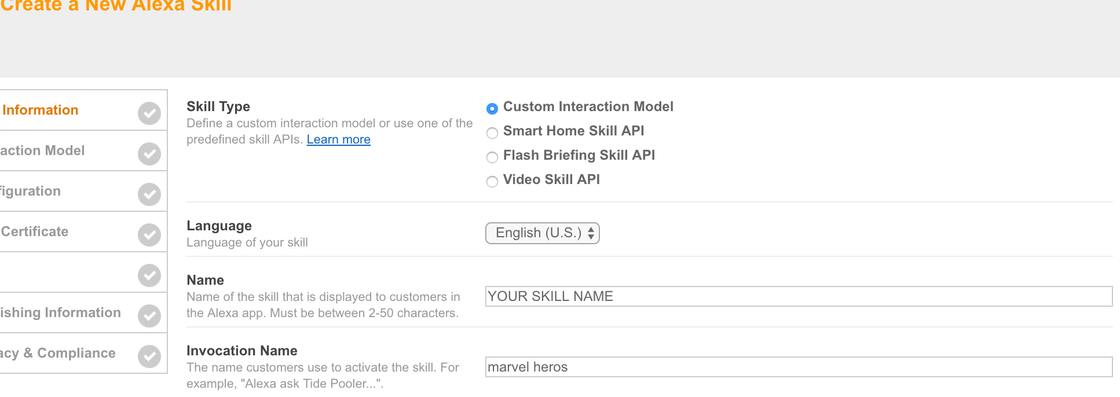Open the Information sidebar tab
Screen dimensions: 1120x397
(x=41, y=110)
